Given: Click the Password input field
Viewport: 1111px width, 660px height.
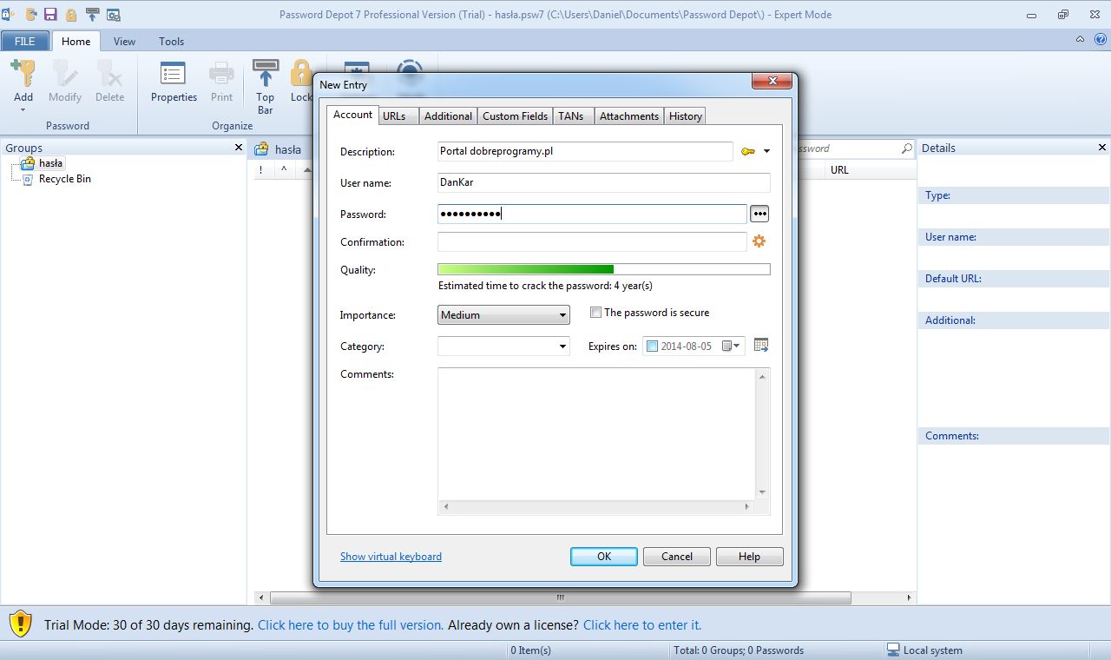Looking at the screenshot, I should 592,214.
